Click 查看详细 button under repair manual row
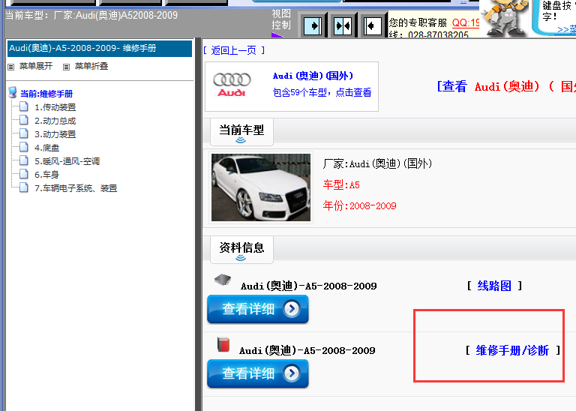The image size is (576, 411). click(x=258, y=373)
